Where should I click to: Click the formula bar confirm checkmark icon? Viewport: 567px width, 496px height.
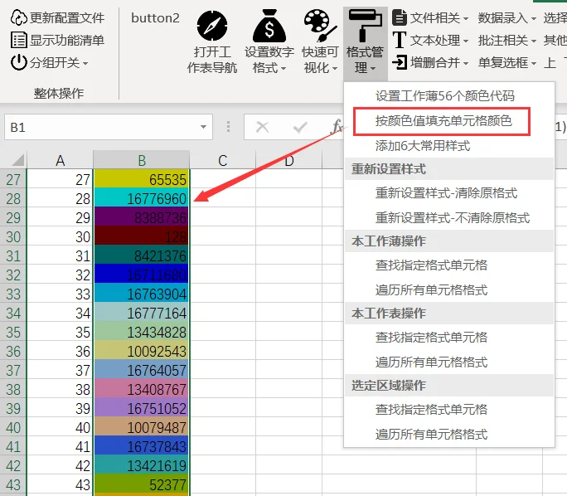300,127
